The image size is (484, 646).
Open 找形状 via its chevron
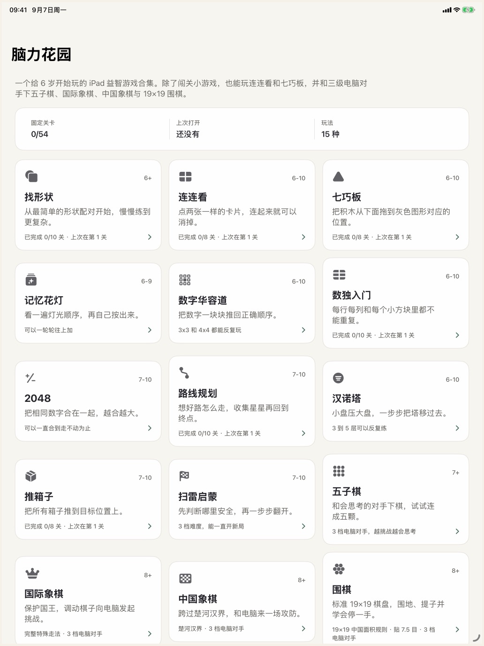click(x=150, y=237)
